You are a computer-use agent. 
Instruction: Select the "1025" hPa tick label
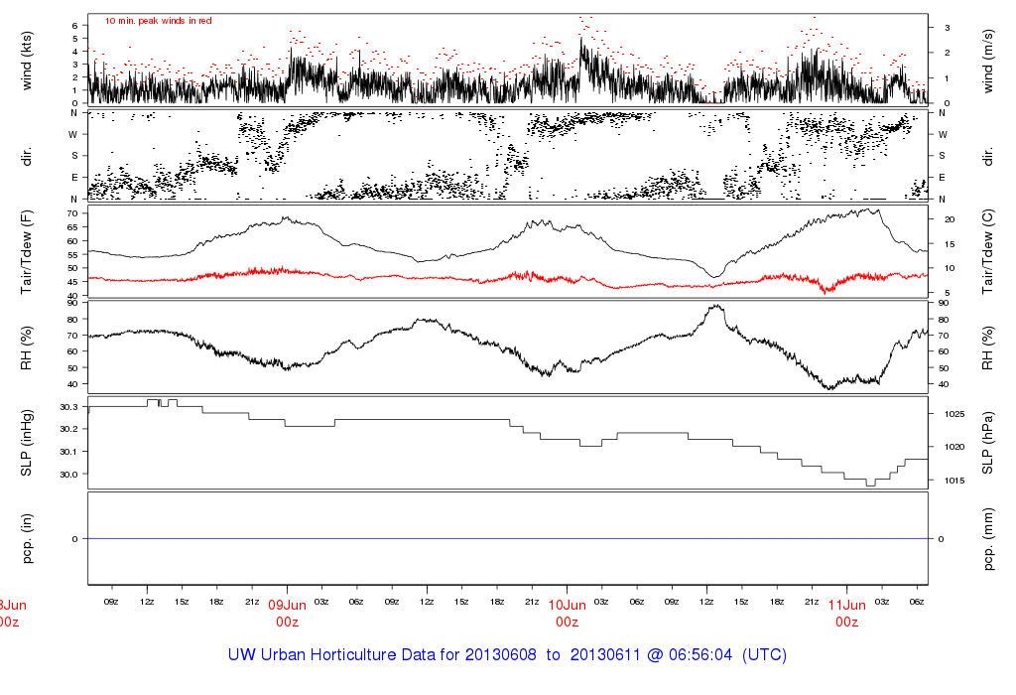click(x=954, y=414)
